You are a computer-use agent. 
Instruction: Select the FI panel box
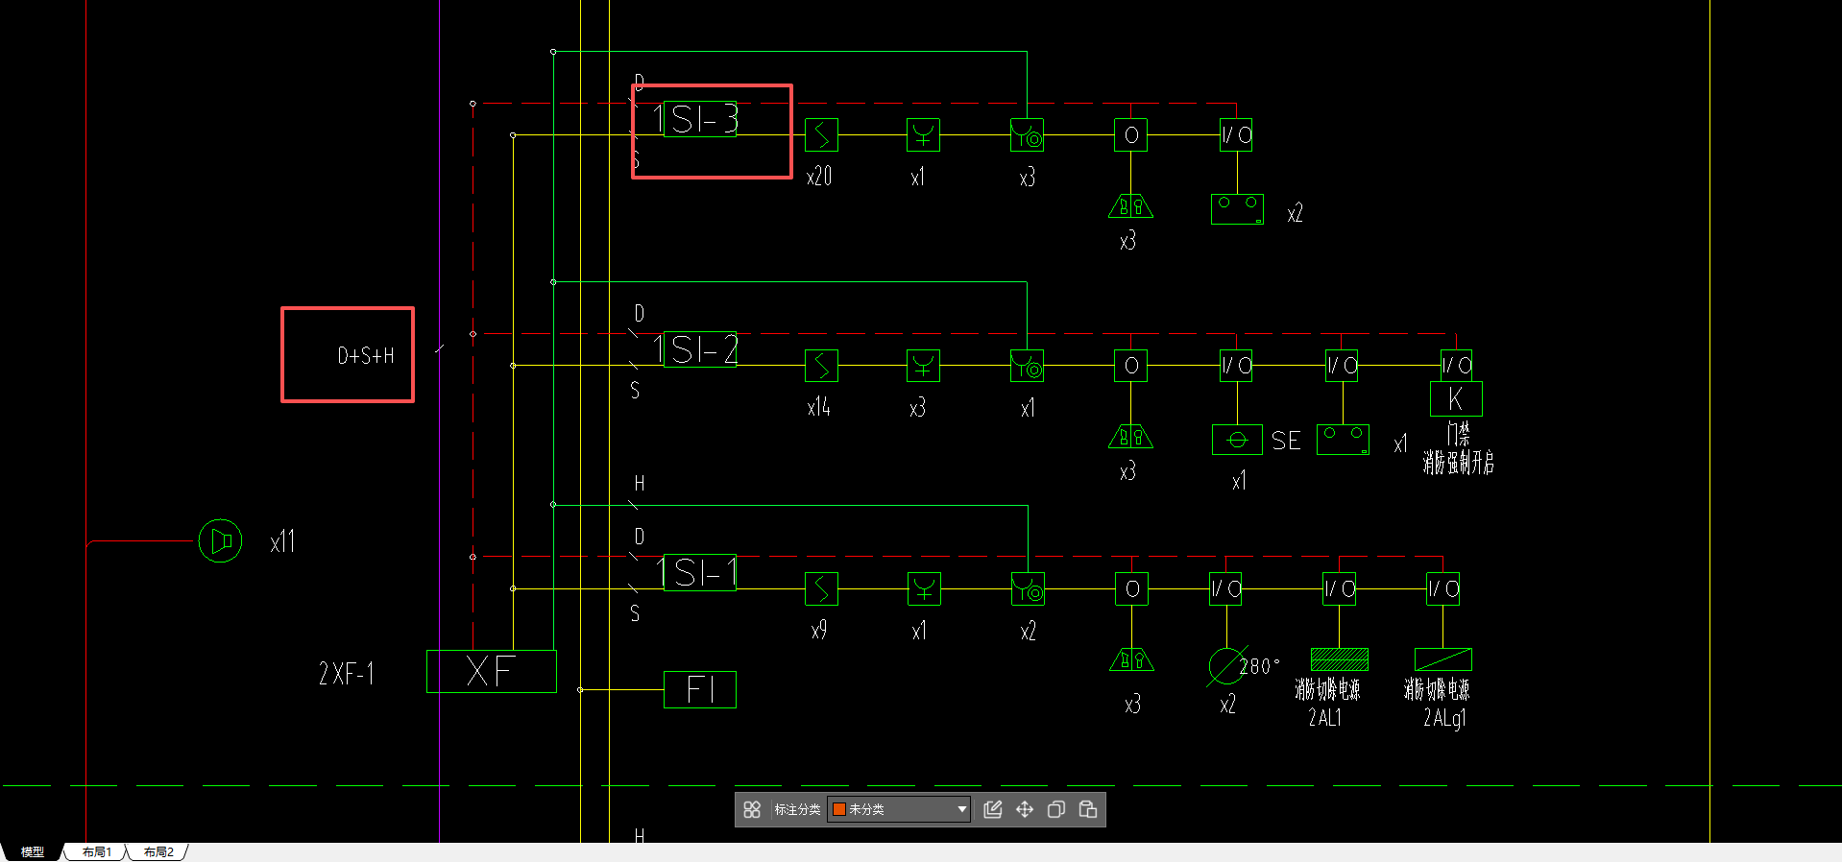[700, 689]
